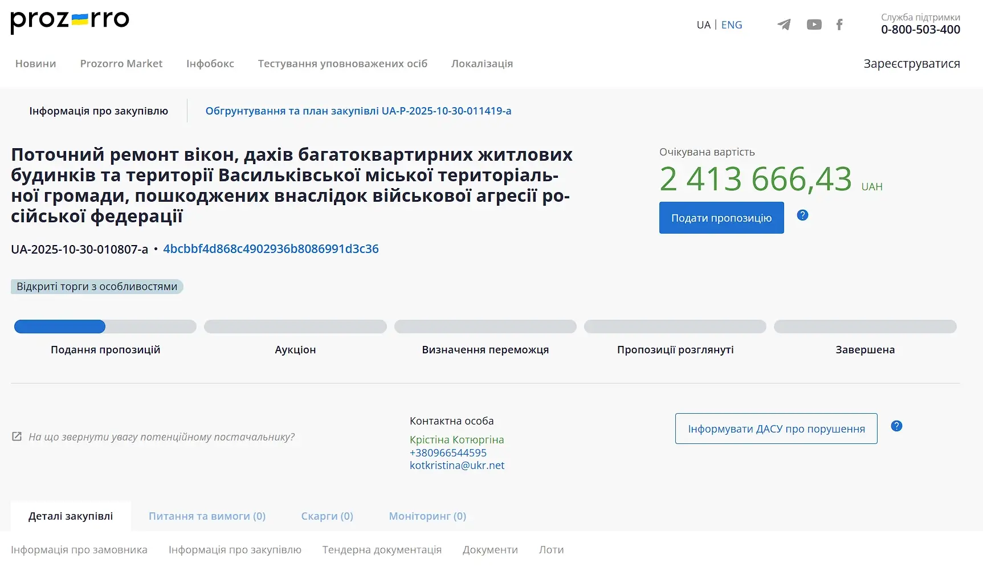Open Prozorro Market menu item
Screen dimensions: 983x579
pyautogui.click(x=121, y=64)
